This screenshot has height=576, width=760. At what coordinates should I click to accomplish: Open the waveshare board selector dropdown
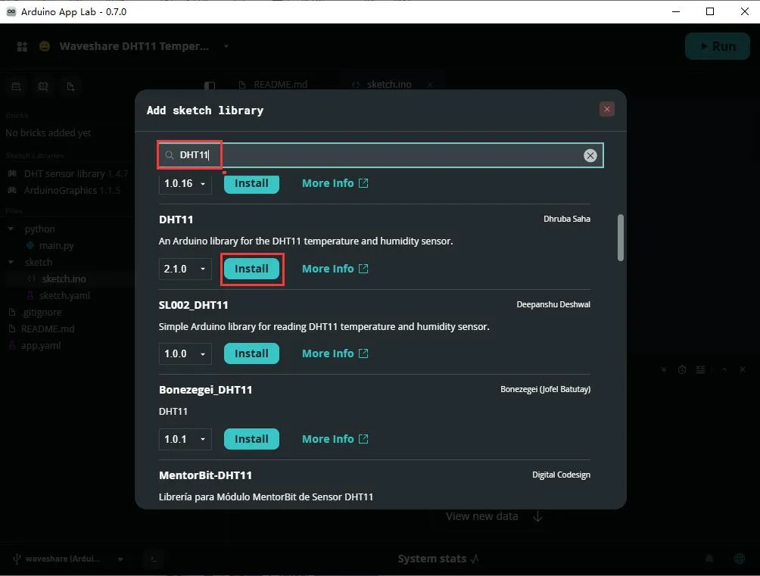pos(120,559)
